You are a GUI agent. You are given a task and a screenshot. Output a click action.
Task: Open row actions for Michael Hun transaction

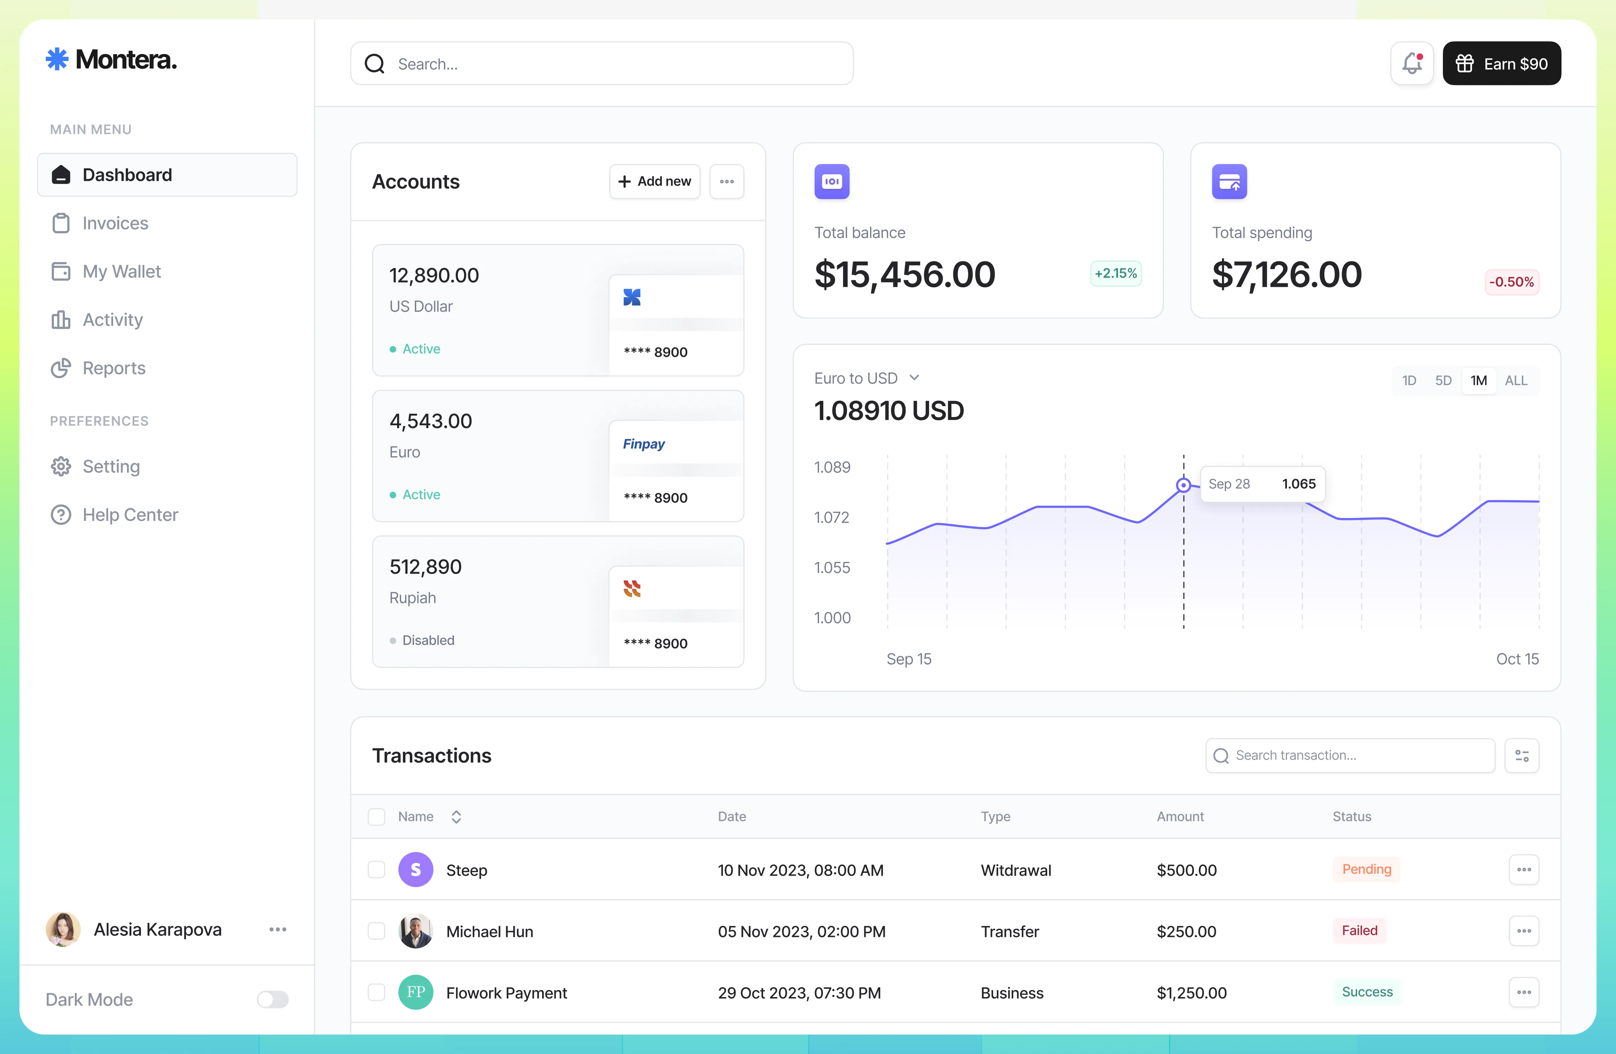coord(1524,930)
